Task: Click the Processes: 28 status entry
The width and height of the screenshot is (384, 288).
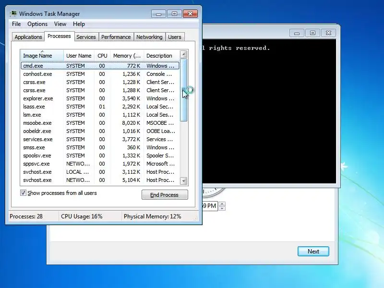Action: tap(26, 216)
